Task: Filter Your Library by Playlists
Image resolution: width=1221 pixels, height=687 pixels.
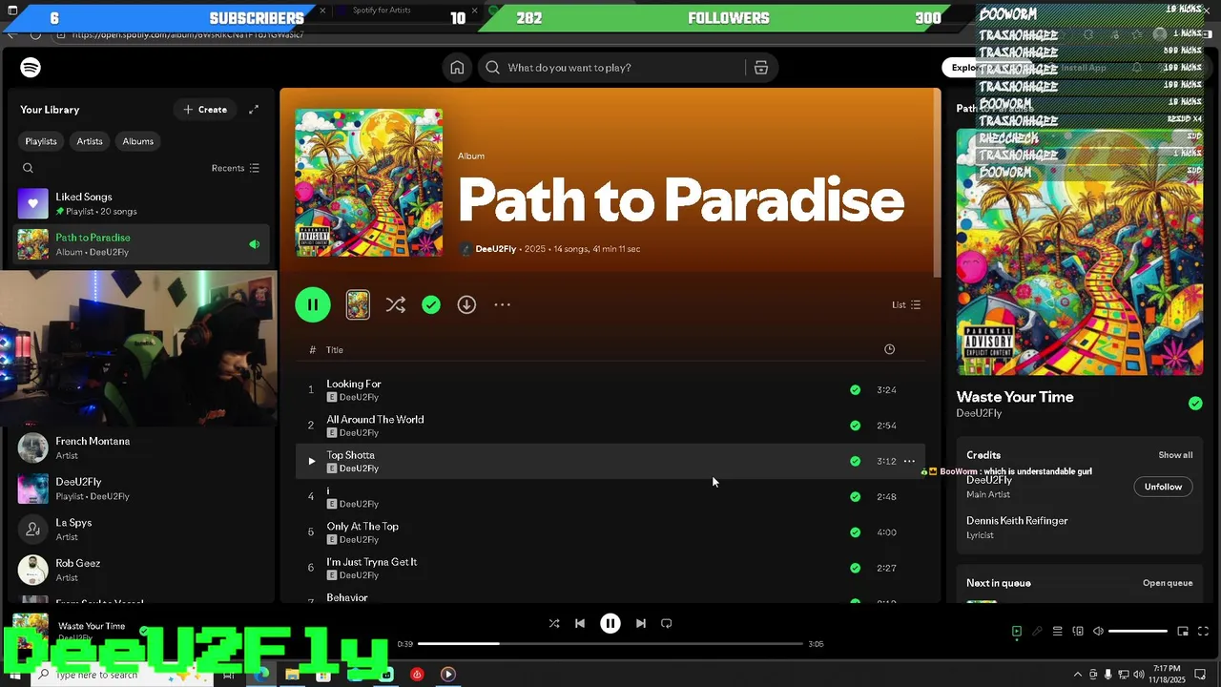Action: 41,141
